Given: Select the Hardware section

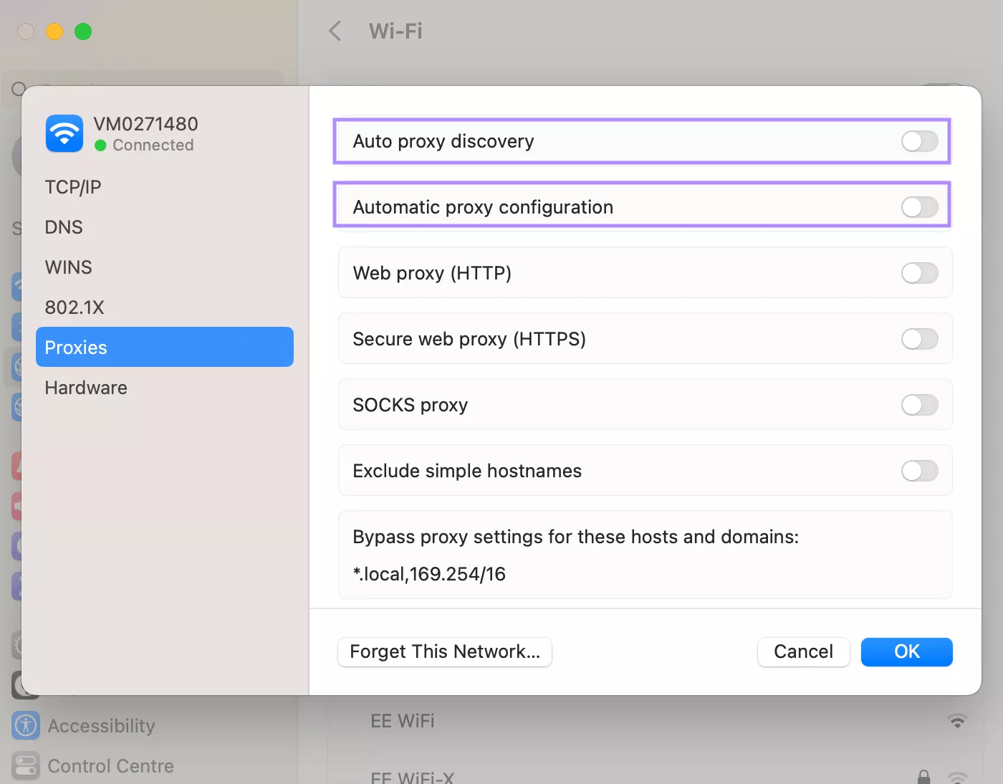Looking at the screenshot, I should tap(85, 388).
